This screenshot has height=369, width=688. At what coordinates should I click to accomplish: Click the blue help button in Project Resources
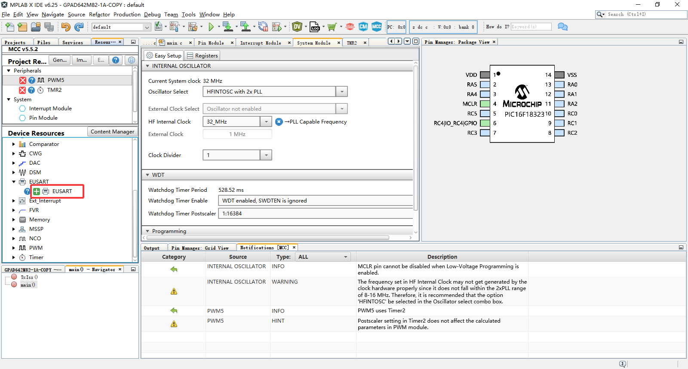tap(116, 60)
